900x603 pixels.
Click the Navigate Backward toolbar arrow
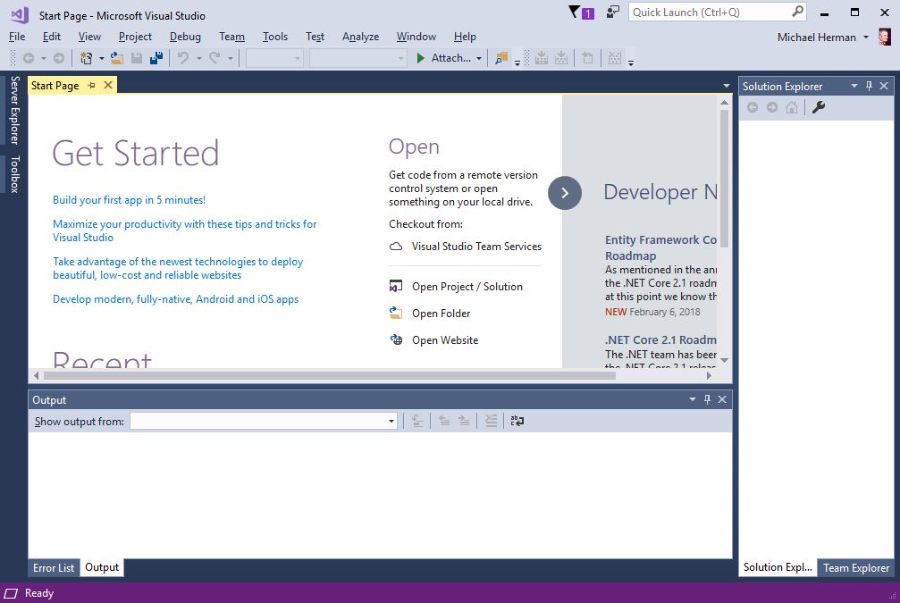28,58
